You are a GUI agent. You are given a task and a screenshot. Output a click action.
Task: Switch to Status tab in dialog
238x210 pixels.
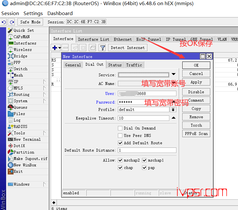tap(115, 65)
